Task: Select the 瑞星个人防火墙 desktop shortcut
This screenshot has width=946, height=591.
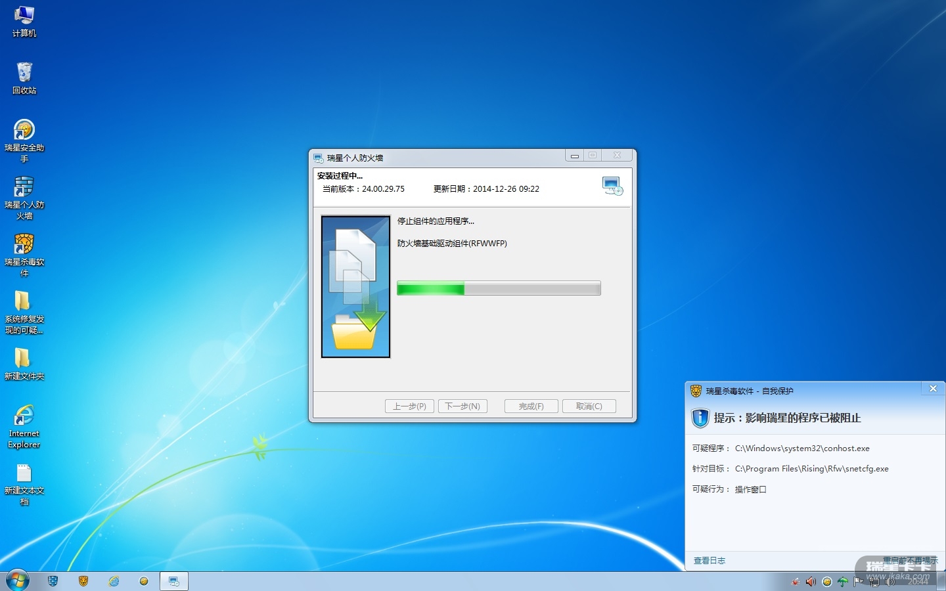Action: 24,198
